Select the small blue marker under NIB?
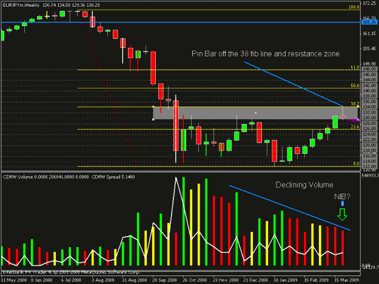The height and width of the screenshot is (284, 379). [343, 203]
